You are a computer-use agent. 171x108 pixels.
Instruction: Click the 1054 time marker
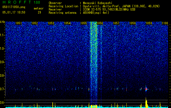(x=67, y=23)
